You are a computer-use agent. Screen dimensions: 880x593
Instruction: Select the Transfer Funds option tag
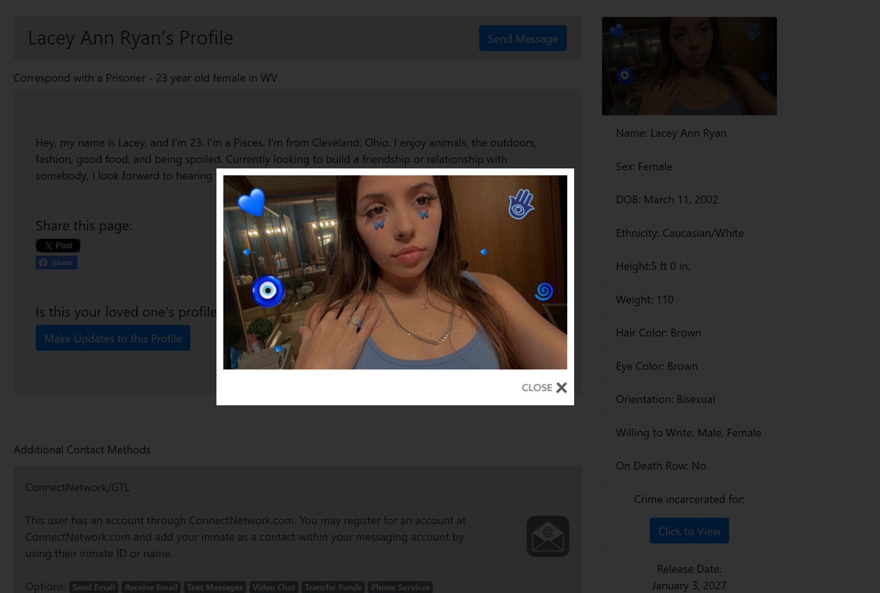(333, 587)
